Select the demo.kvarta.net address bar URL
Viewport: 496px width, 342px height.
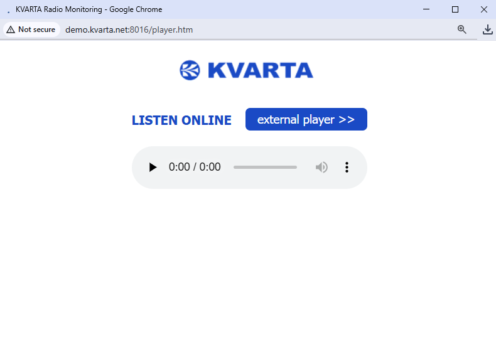click(129, 29)
